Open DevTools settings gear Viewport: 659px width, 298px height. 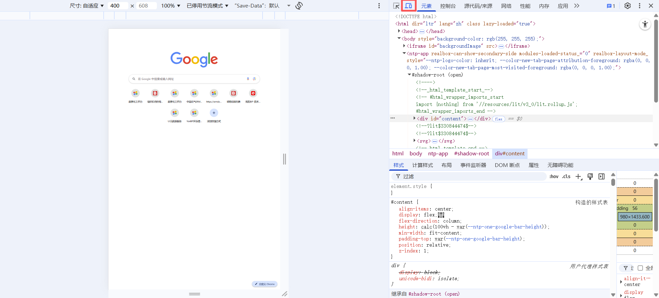tap(627, 6)
